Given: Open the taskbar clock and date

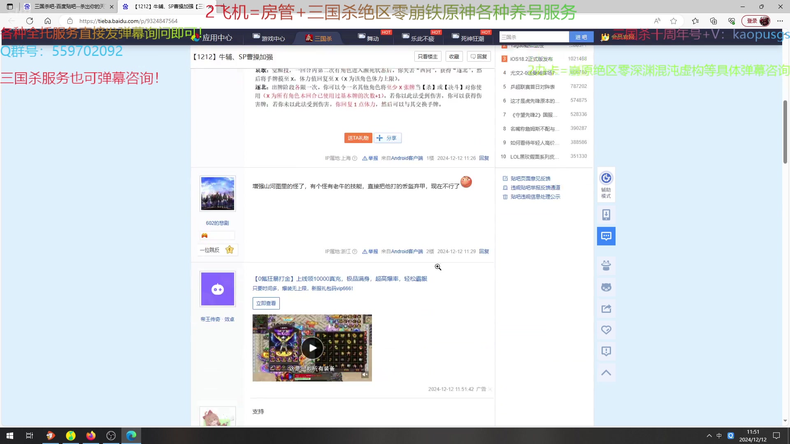Looking at the screenshot, I should click(x=753, y=436).
